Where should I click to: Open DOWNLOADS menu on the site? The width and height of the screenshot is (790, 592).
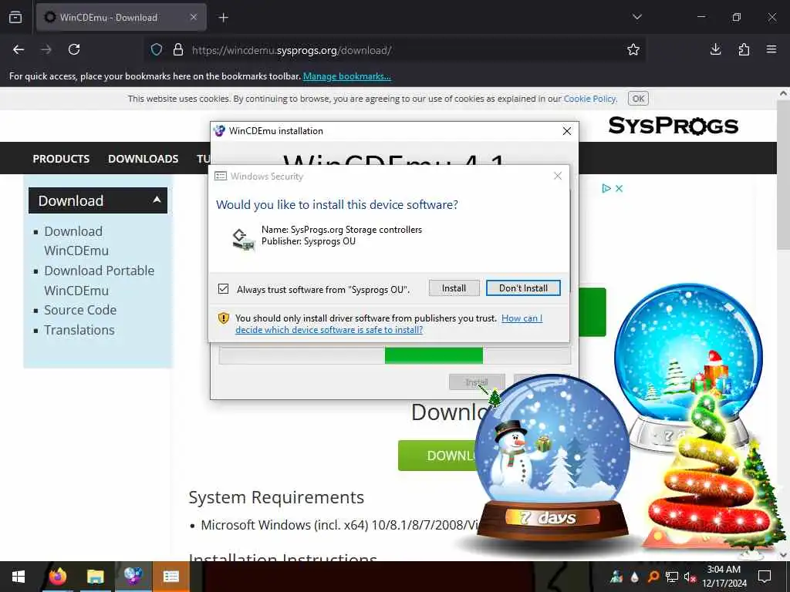click(143, 159)
